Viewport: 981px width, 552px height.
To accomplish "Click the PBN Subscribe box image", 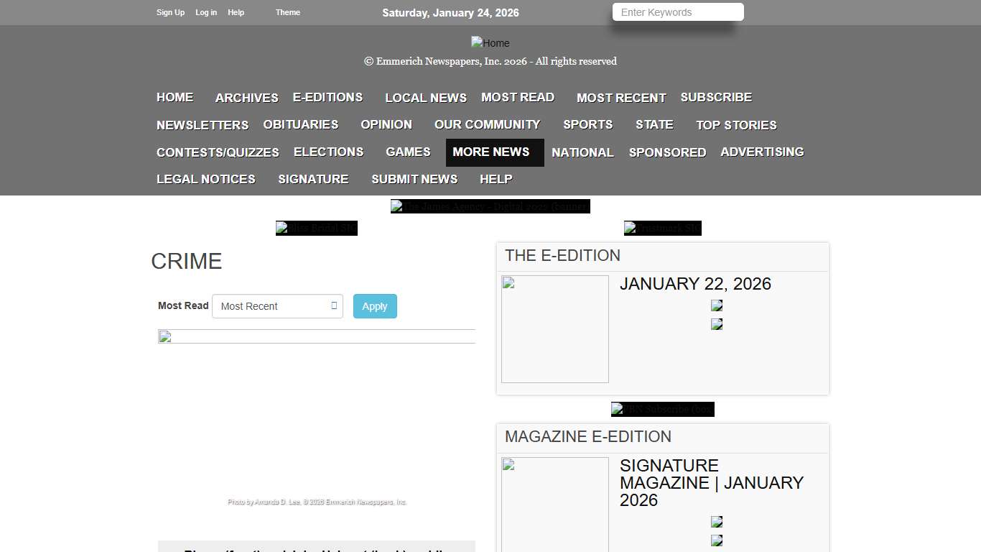I will tap(662, 409).
